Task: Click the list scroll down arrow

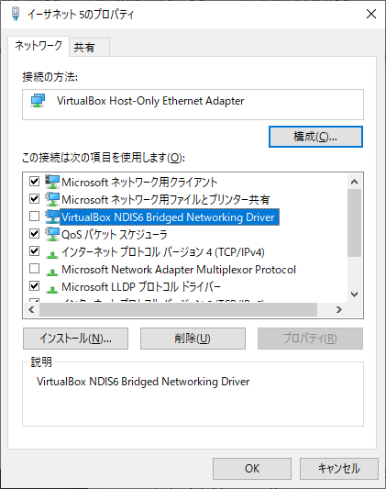Action: pos(354,295)
